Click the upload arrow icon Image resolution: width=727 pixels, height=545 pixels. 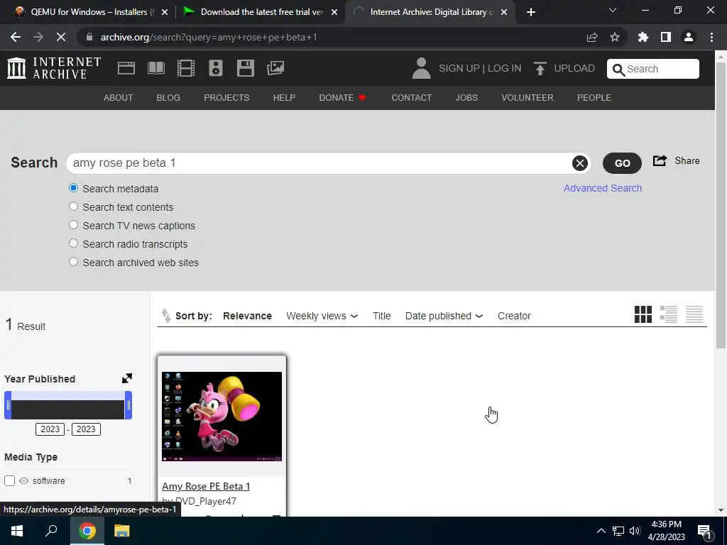(x=540, y=68)
